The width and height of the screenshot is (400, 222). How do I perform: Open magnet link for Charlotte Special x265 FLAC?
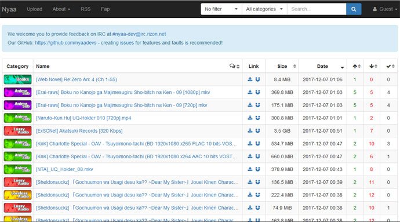coord(257,143)
